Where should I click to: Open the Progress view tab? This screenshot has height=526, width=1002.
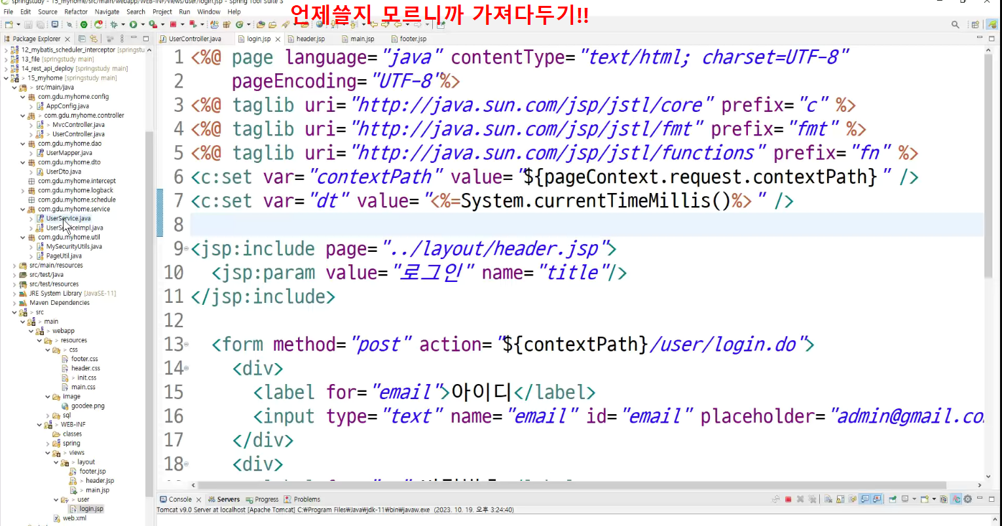[262, 499]
